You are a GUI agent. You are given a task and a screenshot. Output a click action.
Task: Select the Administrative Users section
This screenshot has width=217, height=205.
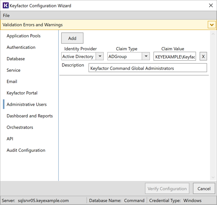pos(27,104)
